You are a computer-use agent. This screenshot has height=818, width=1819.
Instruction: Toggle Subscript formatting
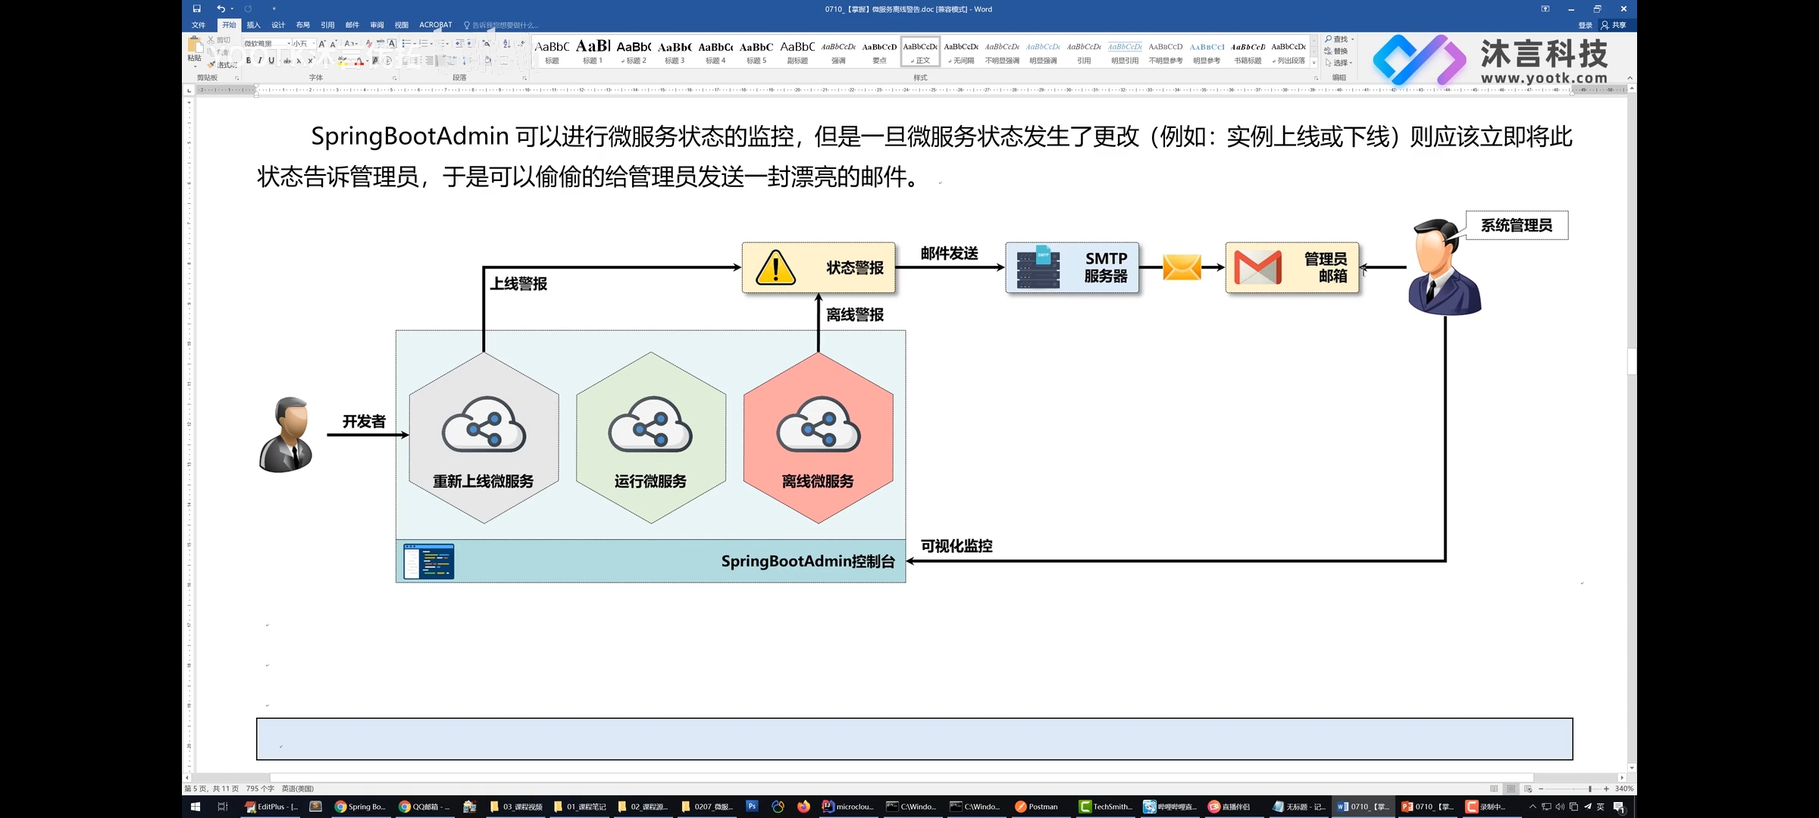[299, 61]
